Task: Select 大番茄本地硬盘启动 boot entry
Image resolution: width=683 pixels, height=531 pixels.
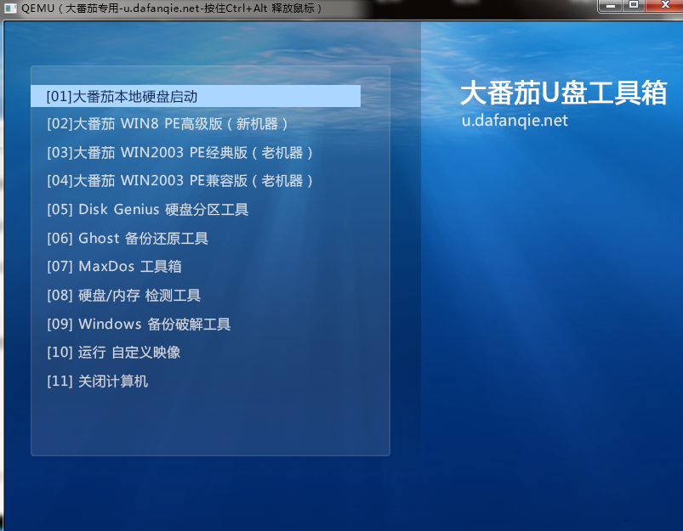Action: [122, 96]
